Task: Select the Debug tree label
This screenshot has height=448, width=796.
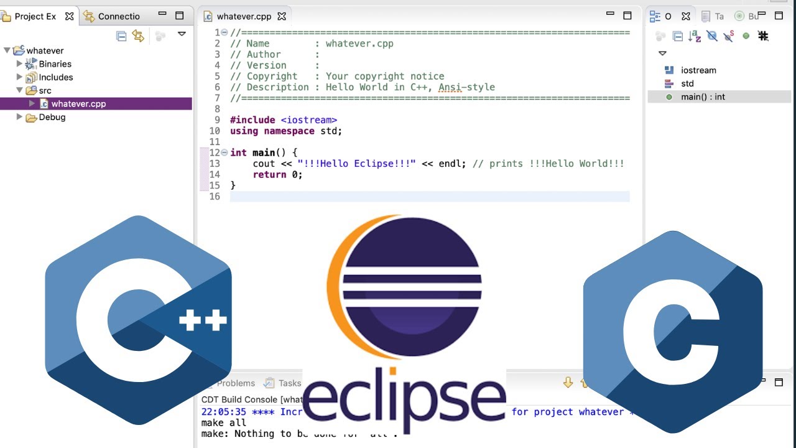Action: click(52, 117)
